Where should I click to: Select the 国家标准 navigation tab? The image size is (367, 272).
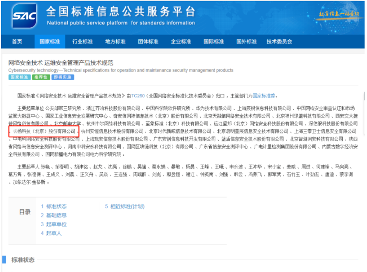[50, 42]
